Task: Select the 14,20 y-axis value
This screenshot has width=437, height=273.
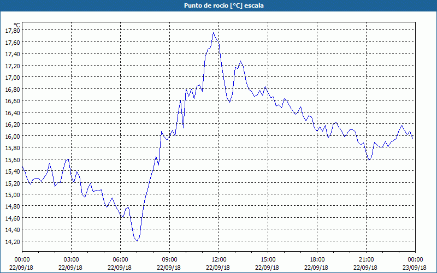Action: (x=12, y=241)
